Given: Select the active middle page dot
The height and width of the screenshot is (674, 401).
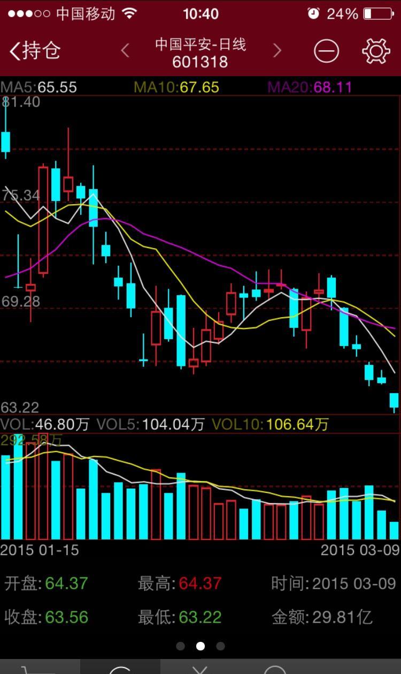Looking at the screenshot, I should pos(200,646).
